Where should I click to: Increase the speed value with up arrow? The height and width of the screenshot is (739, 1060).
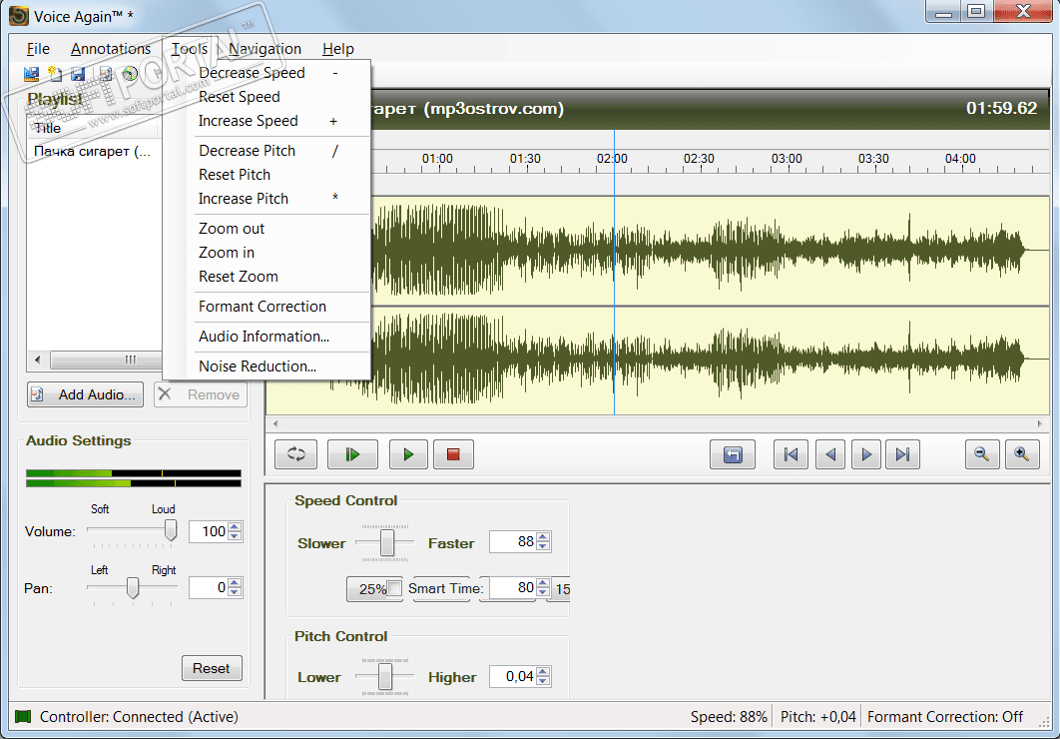(x=543, y=537)
